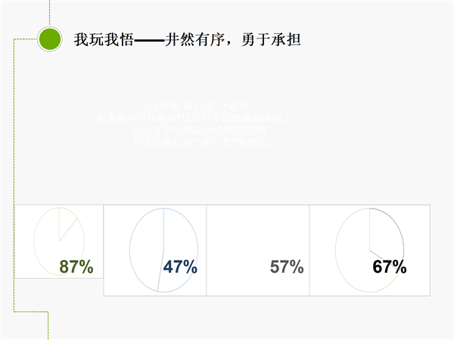Select the title text 我玩我悟——井然有序，勇于承担

point(188,39)
